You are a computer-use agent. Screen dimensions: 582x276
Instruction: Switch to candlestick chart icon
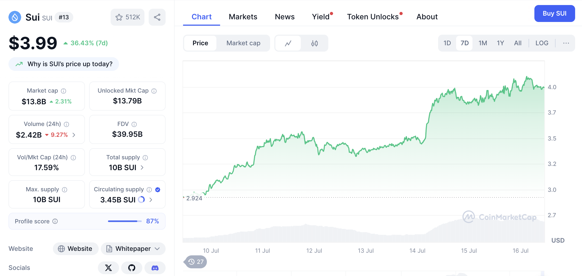[315, 43]
